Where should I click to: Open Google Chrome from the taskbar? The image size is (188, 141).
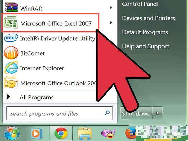(x=61, y=133)
